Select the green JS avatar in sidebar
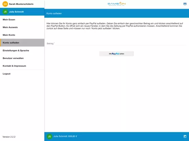This screenshot has width=189, height=141. (5, 12)
